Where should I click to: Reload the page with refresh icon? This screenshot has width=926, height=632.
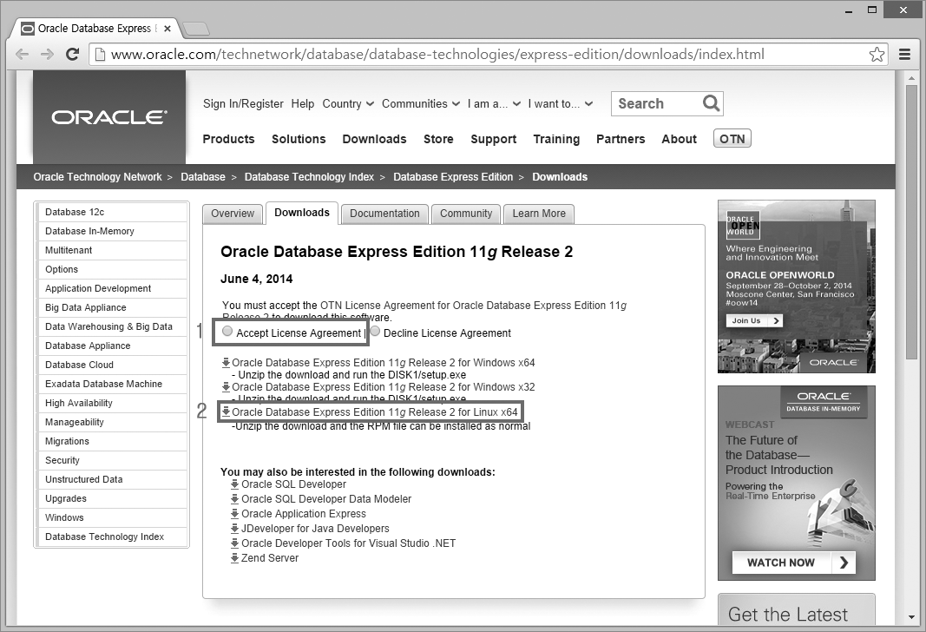point(73,54)
